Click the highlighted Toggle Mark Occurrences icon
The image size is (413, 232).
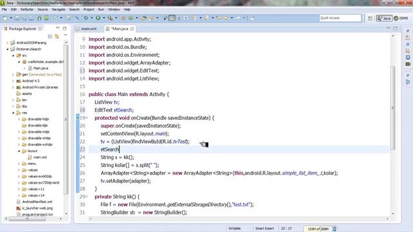click(172, 18)
